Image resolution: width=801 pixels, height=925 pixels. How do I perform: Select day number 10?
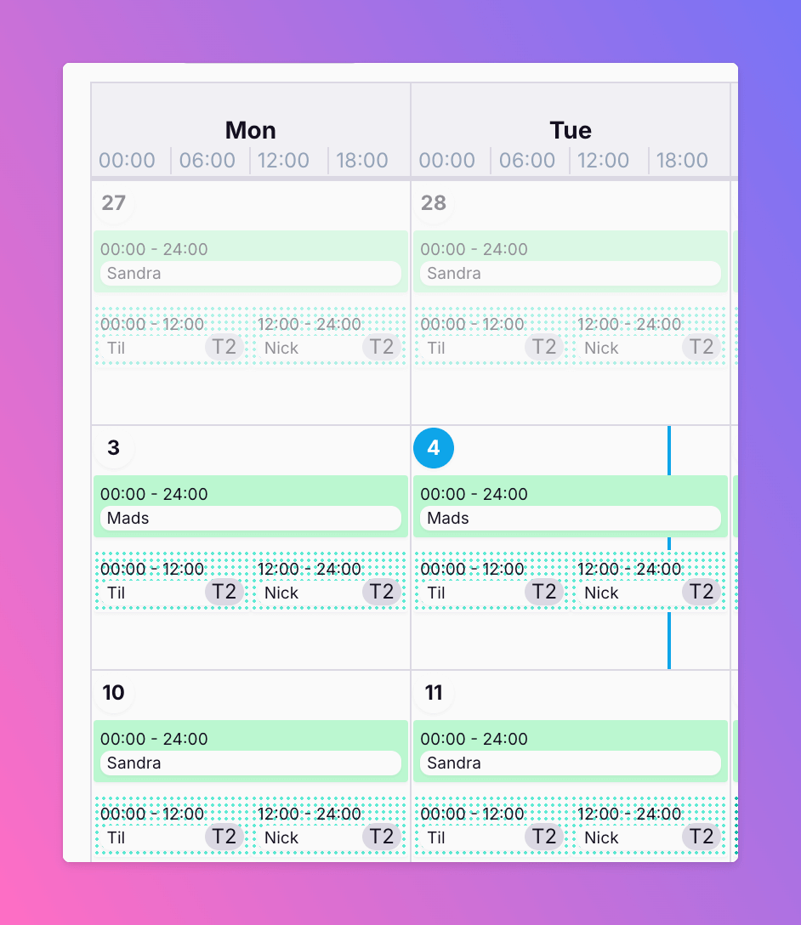(113, 693)
